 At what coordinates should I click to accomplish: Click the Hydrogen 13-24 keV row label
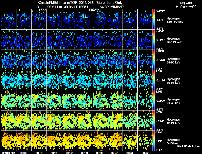pyautogui.click(x=173, y=121)
